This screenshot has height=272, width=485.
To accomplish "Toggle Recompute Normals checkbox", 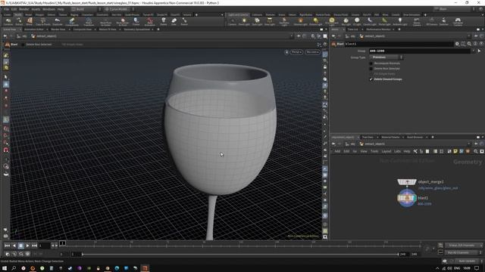I will [x=371, y=63].
